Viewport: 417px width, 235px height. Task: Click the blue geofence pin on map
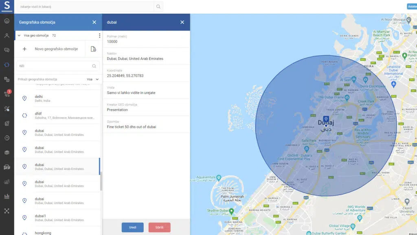point(326,119)
